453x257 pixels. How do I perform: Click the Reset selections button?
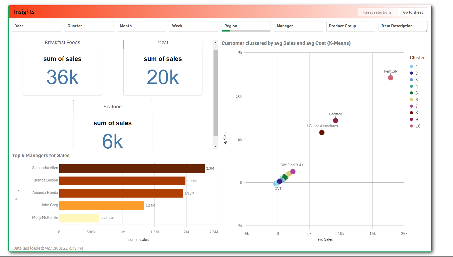tap(377, 12)
